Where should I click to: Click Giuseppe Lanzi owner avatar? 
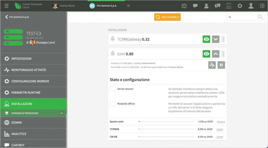[x=32, y=42]
